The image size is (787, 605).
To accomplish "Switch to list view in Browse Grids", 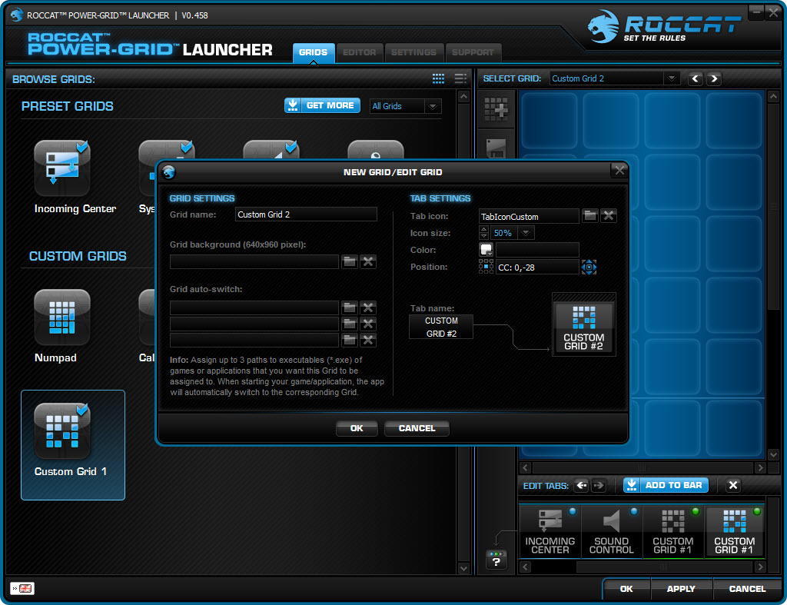I will point(460,78).
